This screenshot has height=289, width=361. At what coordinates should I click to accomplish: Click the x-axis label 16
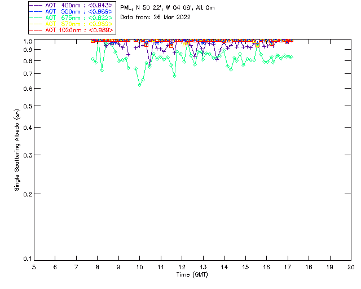coord(267,267)
